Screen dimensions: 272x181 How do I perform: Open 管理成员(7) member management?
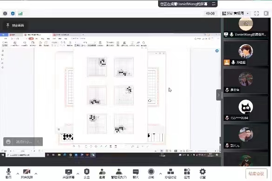click(x=119, y=174)
